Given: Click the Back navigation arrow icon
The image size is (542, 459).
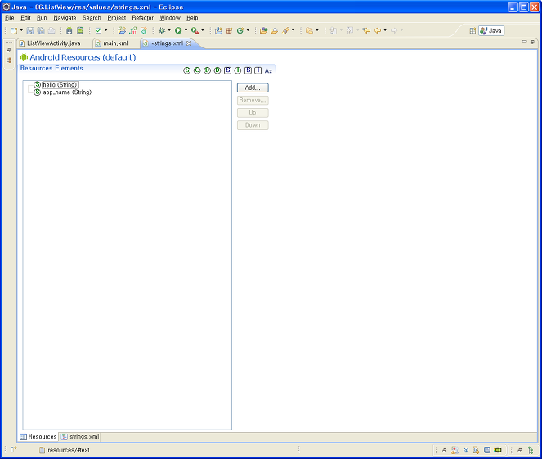Looking at the screenshot, I should (378, 31).
